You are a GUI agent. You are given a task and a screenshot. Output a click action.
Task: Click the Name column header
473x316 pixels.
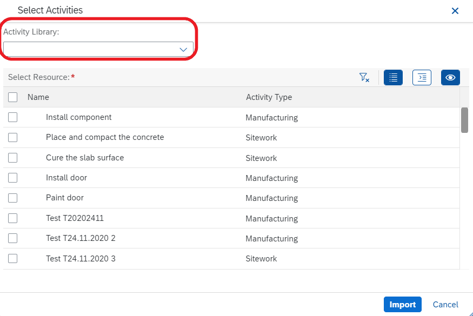tap(38, 97)
